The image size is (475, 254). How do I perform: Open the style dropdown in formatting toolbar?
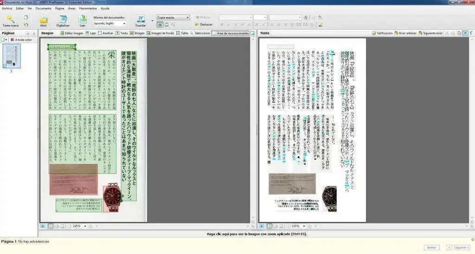285,17
